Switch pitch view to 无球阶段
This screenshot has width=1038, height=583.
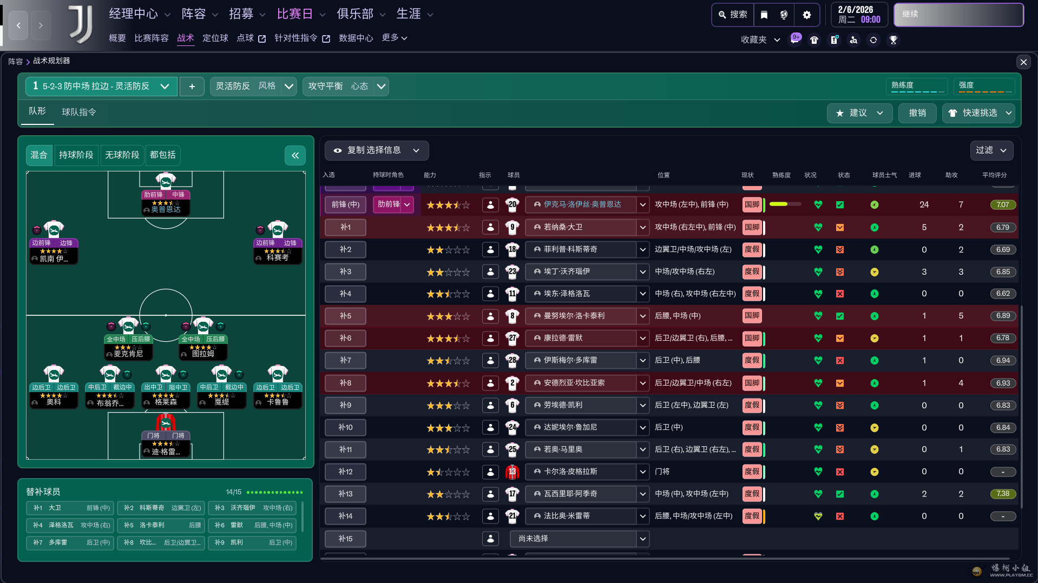122,155
